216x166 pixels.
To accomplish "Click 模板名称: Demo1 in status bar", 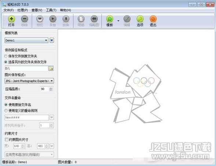I will click(x=15, y=162).
